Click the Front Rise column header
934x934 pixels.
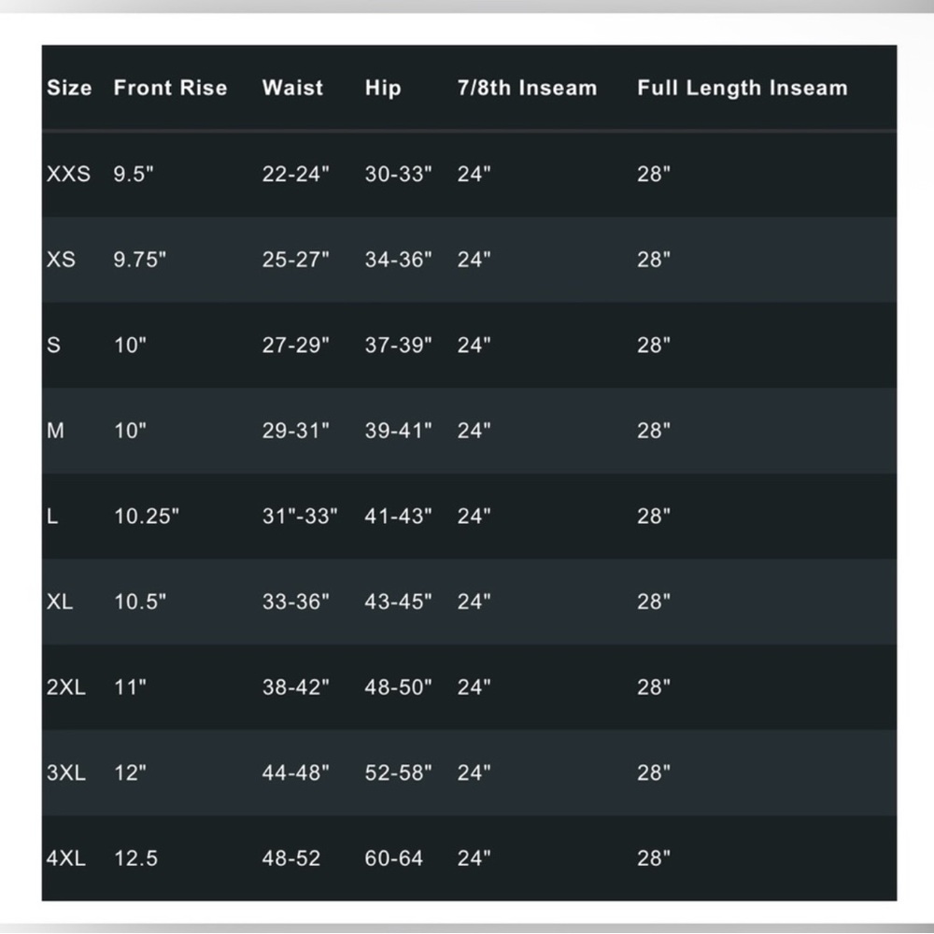(170, 88)
